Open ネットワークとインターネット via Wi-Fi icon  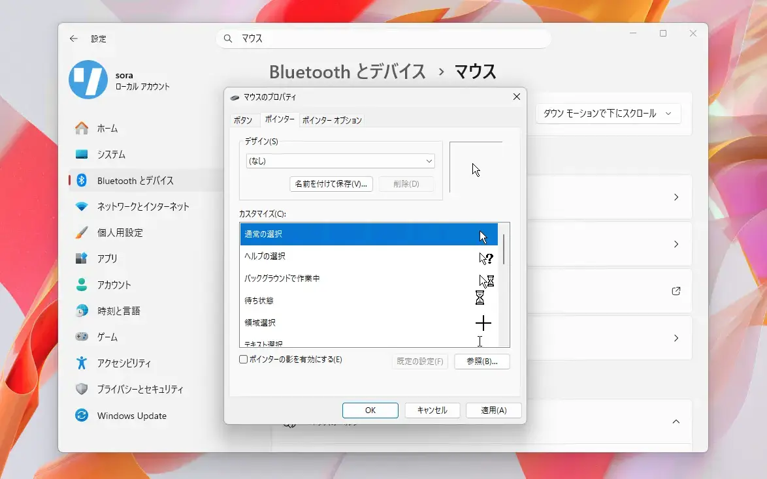82,206
